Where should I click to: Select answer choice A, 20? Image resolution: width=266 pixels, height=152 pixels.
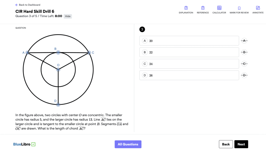click(189, 41)
